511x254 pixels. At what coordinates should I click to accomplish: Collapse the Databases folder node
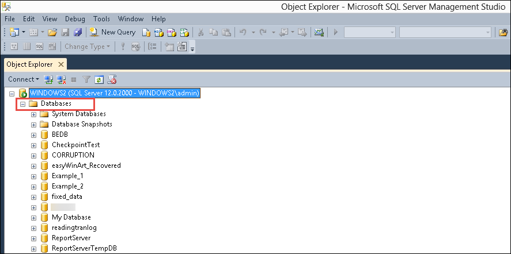click(x=23, y=104)
